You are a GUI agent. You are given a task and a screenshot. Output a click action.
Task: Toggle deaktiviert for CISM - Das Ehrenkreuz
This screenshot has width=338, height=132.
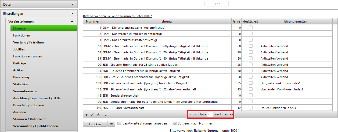pyautogui.click(x=250, y=40)
